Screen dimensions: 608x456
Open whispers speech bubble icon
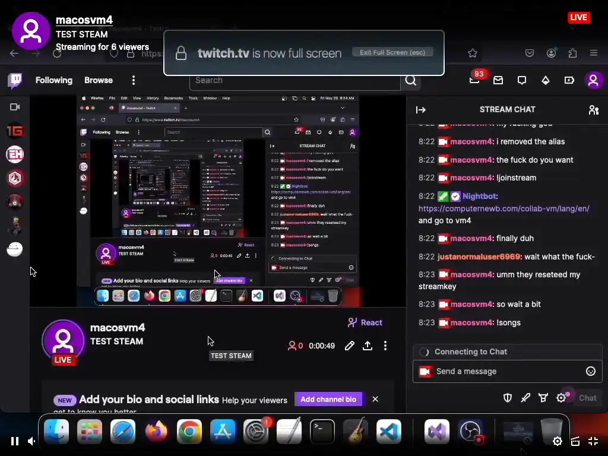pos(522,80)
